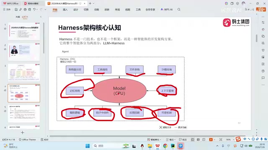268x150 pixels.
Task: Click the 批注 comments button
Action: click(183, 140)
